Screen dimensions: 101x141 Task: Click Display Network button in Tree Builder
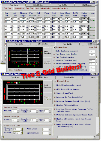click(47, 63)
